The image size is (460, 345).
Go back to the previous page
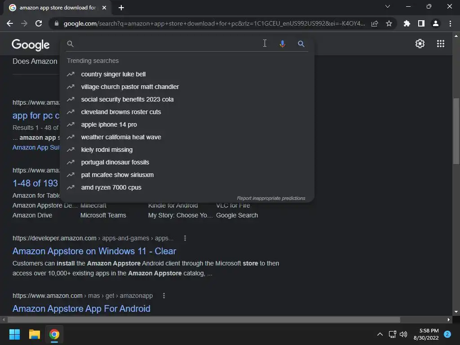click(x=10, y=23)
